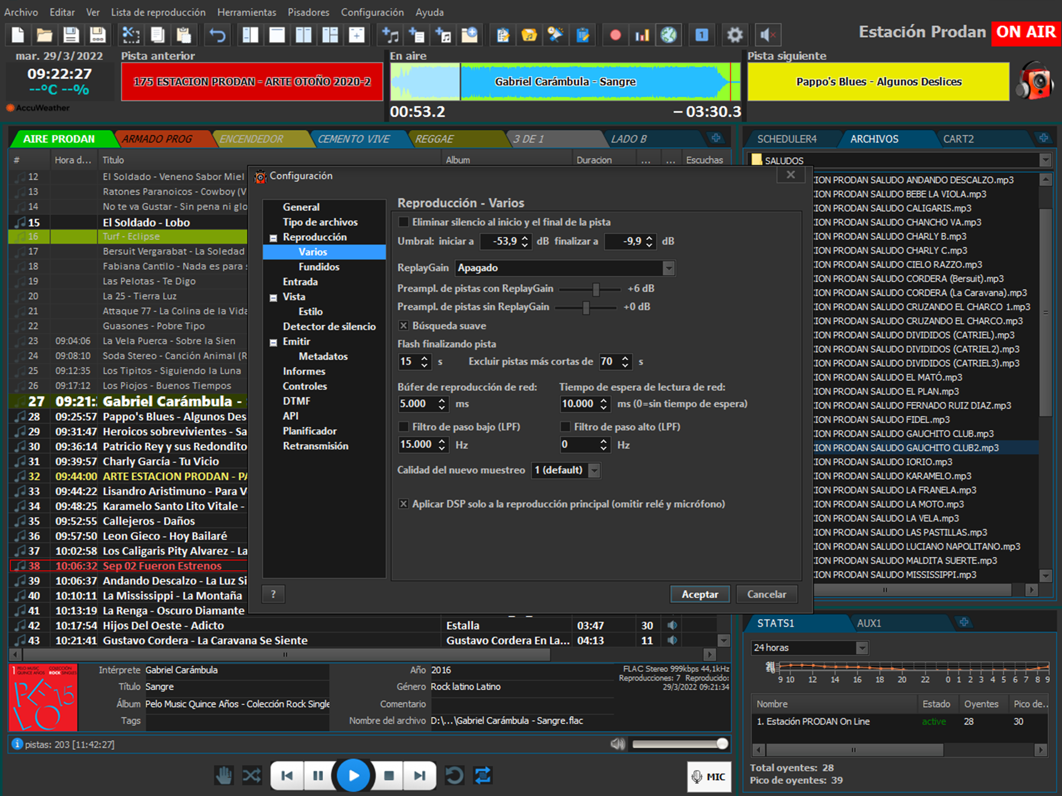Open 'Calidad del nuevo muestreo' dropdown

click(566, 470)
